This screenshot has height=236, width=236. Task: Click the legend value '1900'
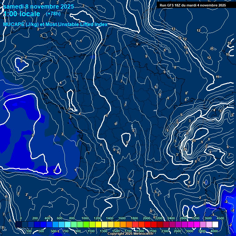point(140,231)
